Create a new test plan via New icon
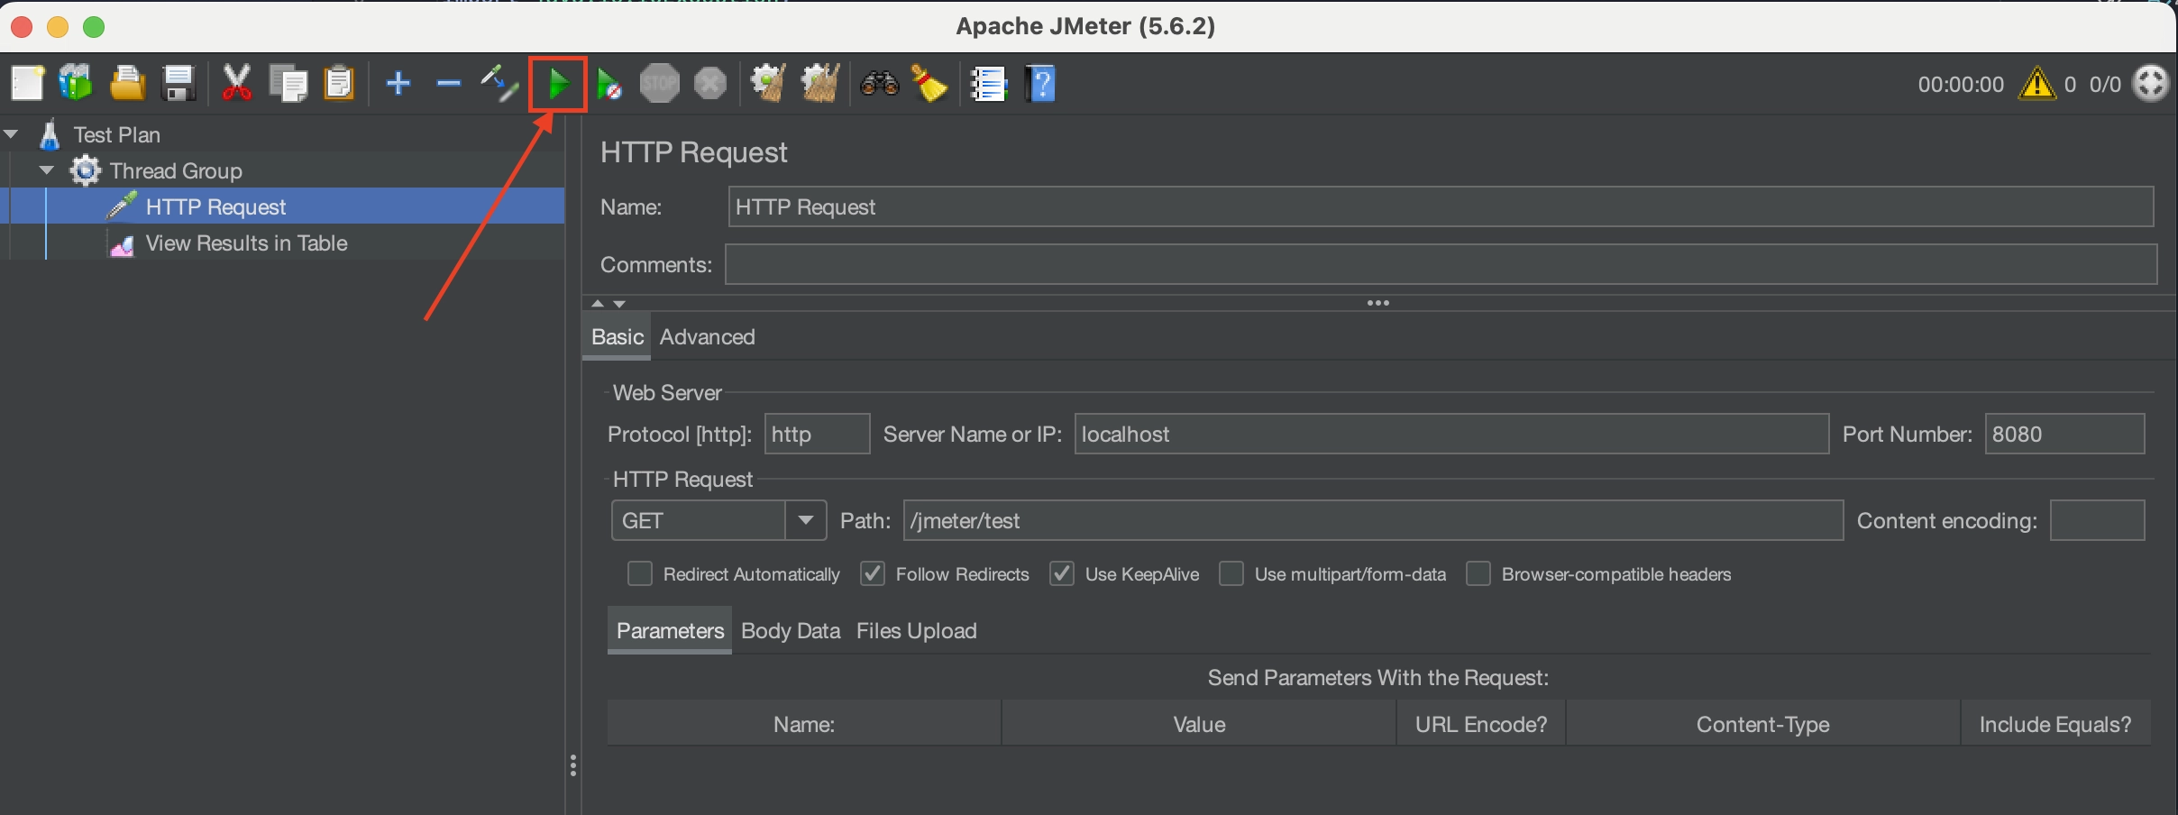 coord(27,84)
